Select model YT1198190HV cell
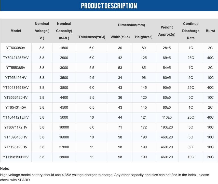Screen dimensions: 218x184 tap(16, 147)
